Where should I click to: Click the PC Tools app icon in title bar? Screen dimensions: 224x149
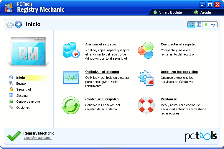coord(9,8)
